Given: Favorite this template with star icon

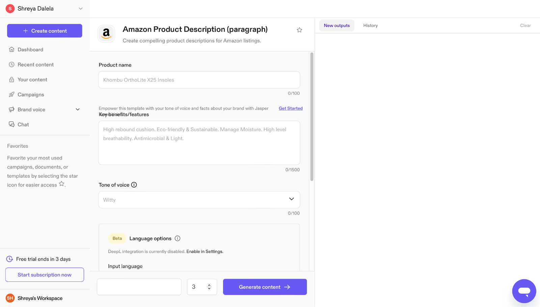Looking at the screenshot, I should [x=299, y=30].
